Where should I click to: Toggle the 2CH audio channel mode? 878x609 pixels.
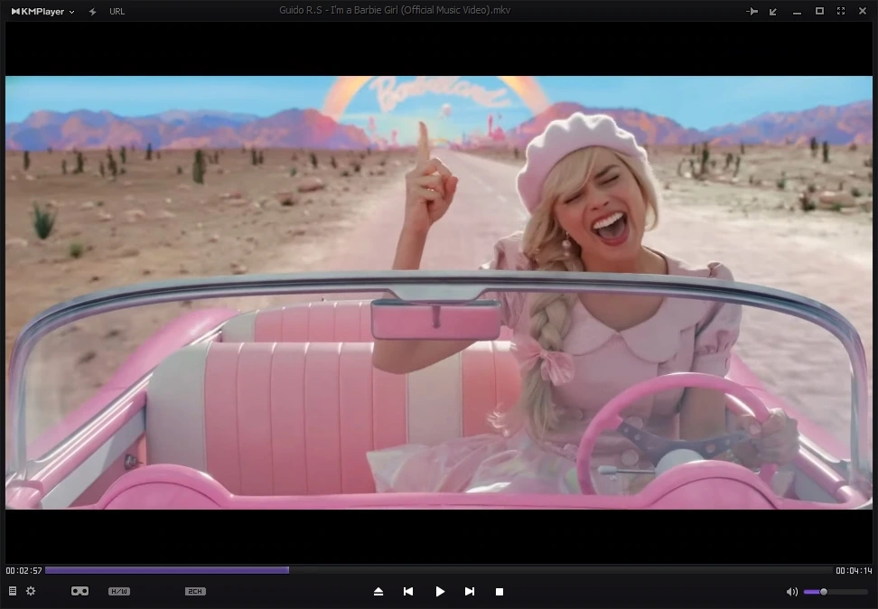[x=195, y=591]
